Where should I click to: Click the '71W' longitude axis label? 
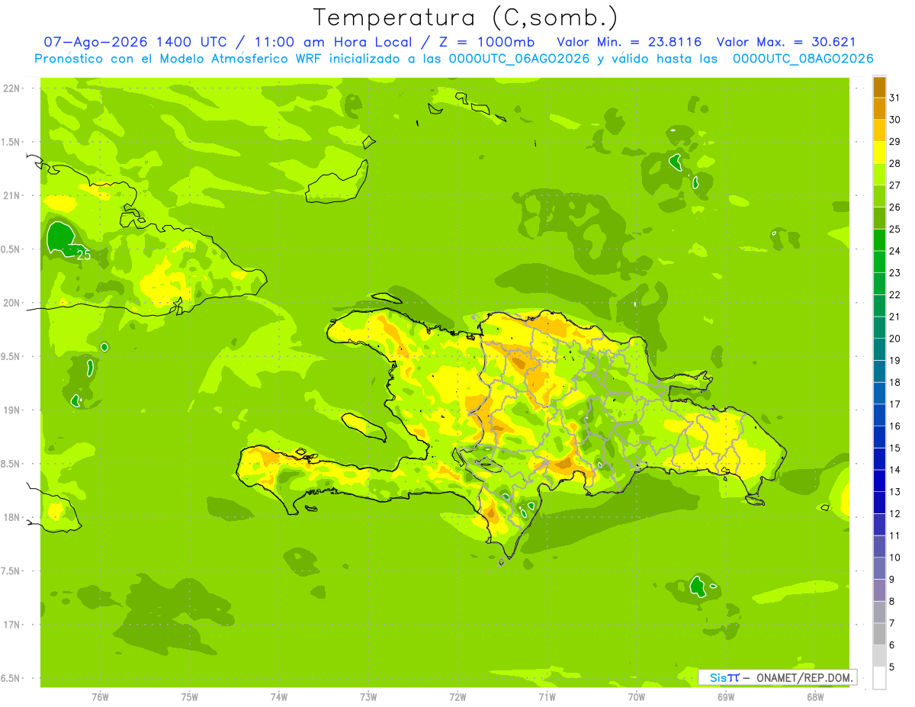pos(547,698)
